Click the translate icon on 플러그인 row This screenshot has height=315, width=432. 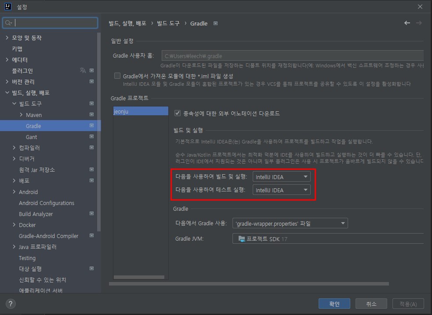click(83, 70)
